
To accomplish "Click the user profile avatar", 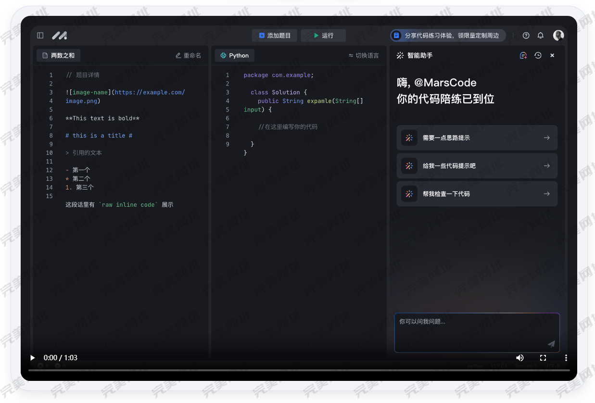I will [558, 36].
